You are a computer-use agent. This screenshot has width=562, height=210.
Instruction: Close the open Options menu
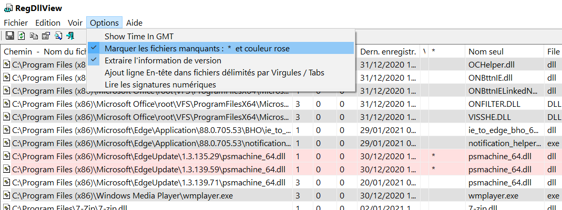coord(104,23)
